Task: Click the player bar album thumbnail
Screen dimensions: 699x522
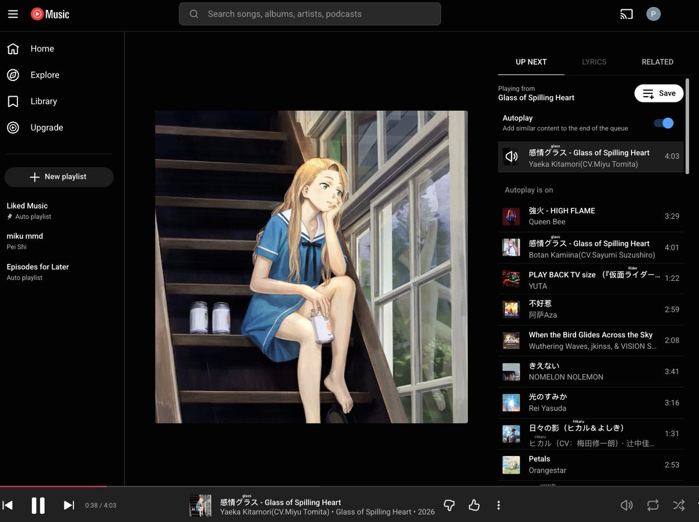Action: click(x=200, y=506)
